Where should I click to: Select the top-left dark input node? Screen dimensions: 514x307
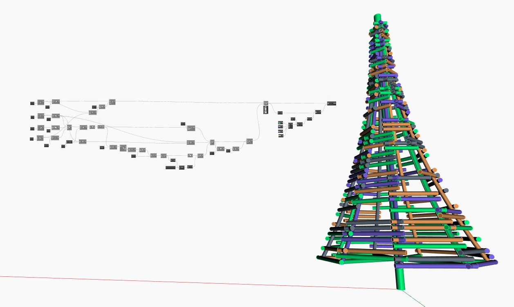32,103
